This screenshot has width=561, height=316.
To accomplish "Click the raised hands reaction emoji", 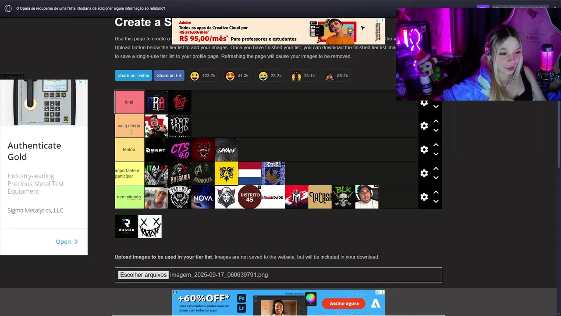I will coord(296,76).
